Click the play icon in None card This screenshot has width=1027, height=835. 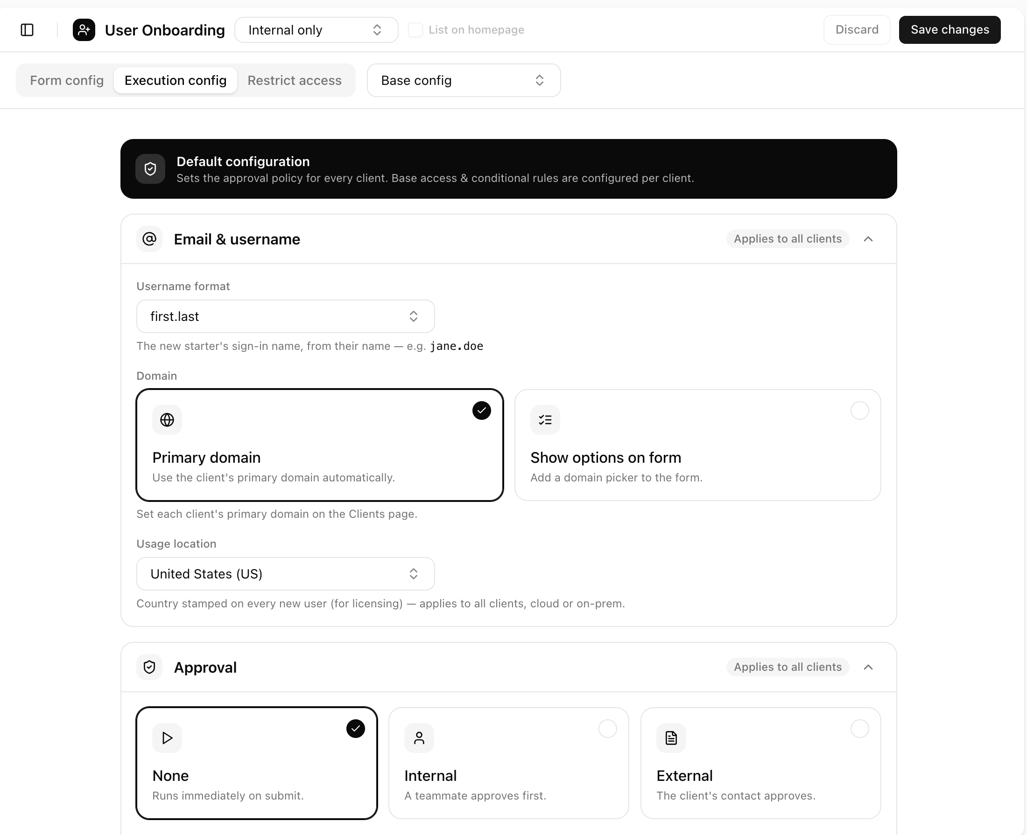point(167,738)
